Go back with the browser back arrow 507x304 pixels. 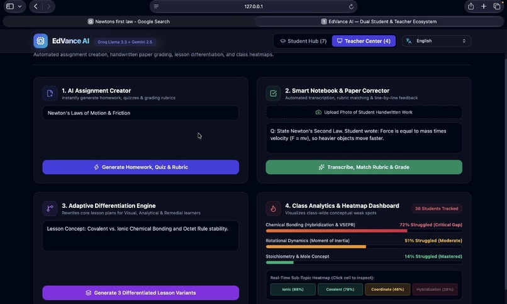pos(36,6)
